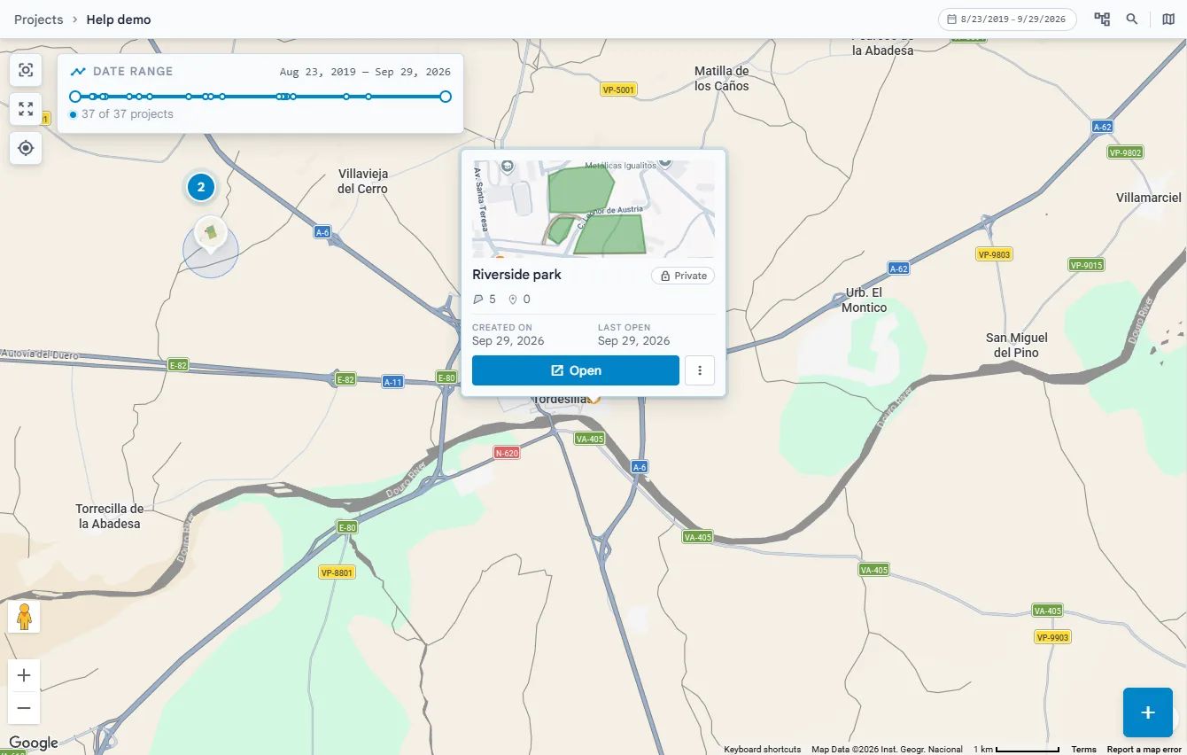Screen dimensions: 1187x755
Task: Create new project with plus button
Action: (x=1148, y=712)
